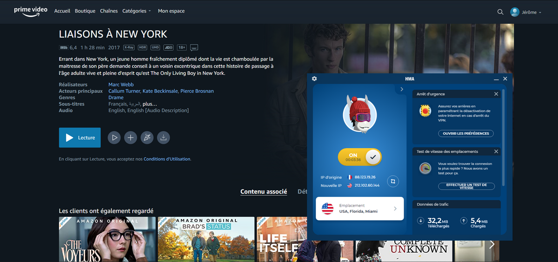Click the Watch Party celebration icon

[147, 138]
